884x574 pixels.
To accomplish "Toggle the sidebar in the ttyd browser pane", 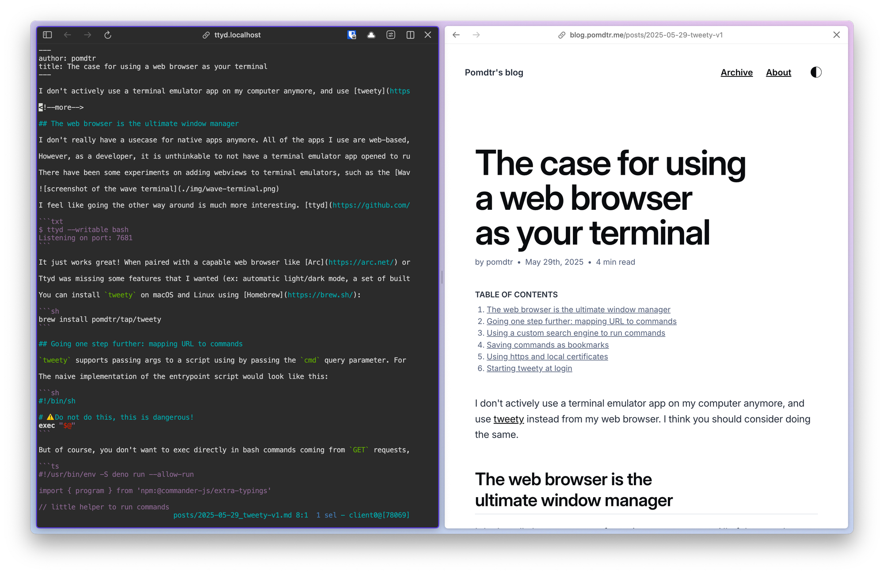I will coord(47,35).
